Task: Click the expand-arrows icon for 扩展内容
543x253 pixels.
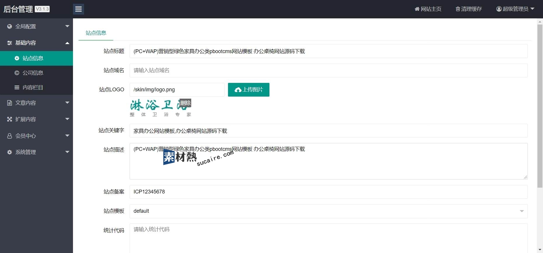Action: point(10,119)
